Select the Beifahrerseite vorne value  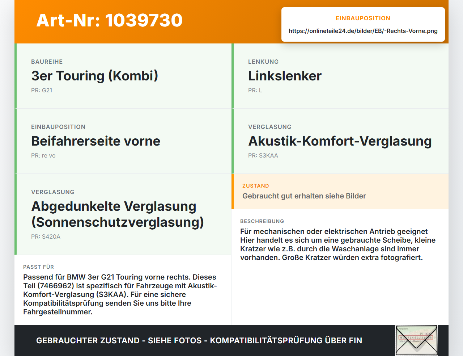[96, 141]
